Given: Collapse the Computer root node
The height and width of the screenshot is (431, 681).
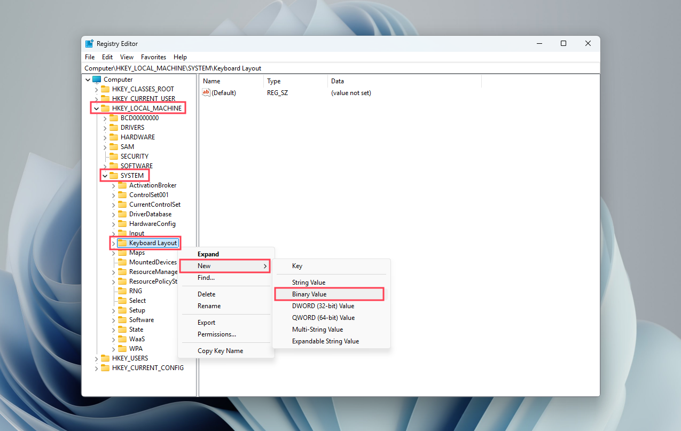Looking at the screenshot, I should tap(88, 80).
